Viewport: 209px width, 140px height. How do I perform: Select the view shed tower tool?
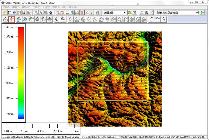pos(82,13)
